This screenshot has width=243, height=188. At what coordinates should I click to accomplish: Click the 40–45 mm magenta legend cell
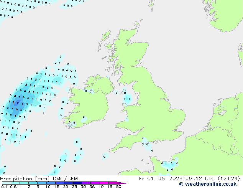click(x=104, y=183)
